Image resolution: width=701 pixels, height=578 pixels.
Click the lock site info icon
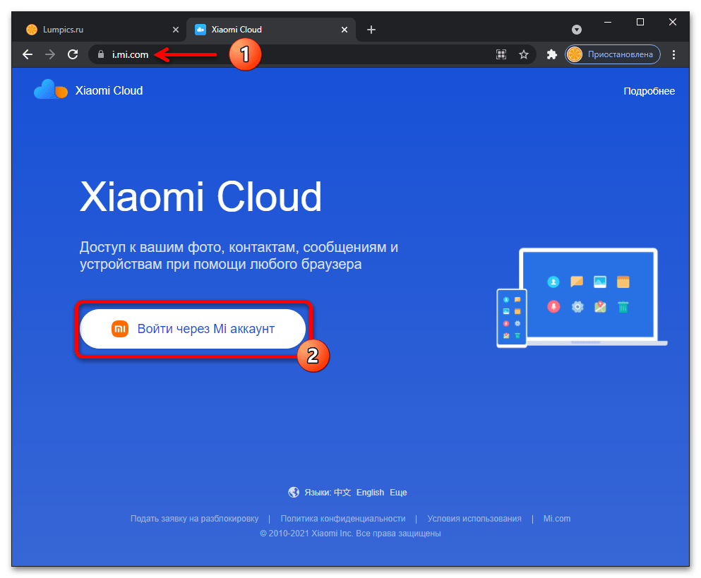click(x=101, y=54)
